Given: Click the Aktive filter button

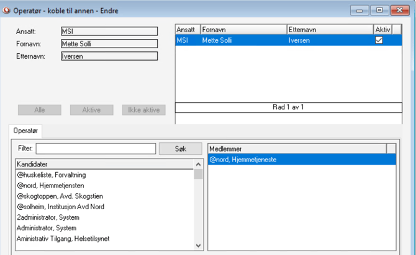Looking at the screenshot, I should coord(91,110).
